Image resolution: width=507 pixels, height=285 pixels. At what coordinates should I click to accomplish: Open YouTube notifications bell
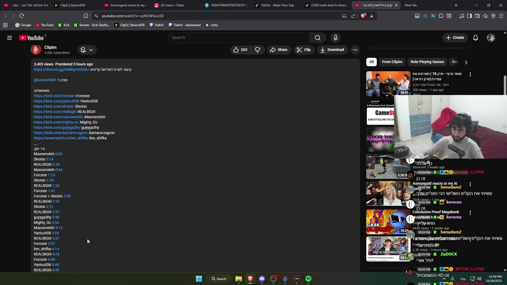click(x=476, y=38)
